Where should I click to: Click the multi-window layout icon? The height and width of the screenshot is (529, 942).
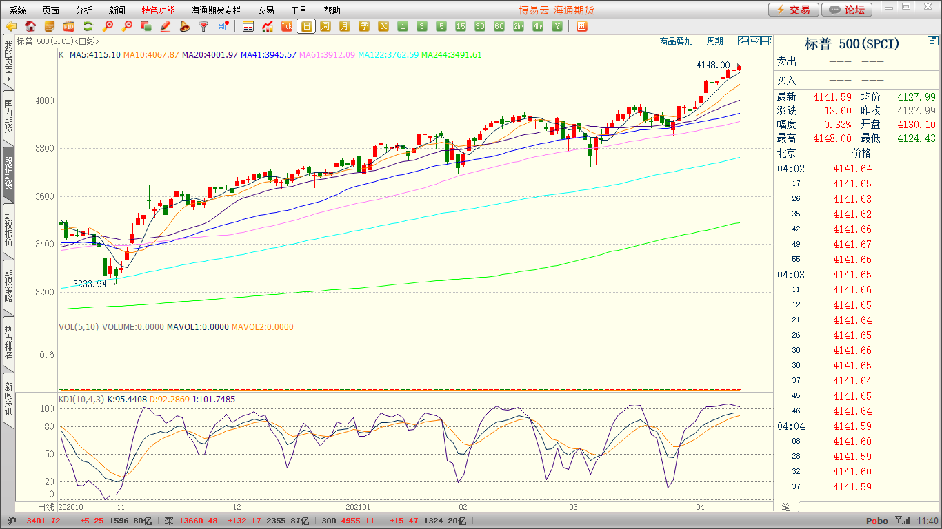[x=581, y=26]
